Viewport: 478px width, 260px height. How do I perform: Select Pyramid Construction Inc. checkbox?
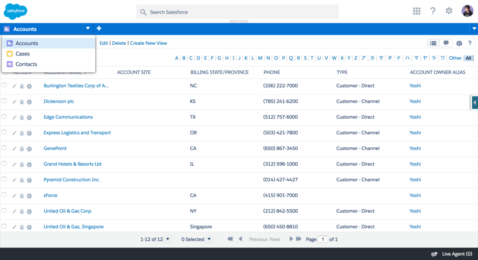[x=4, y=179]
